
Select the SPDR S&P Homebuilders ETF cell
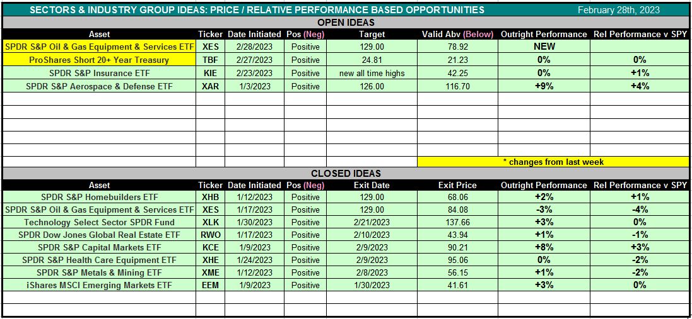(x=99, y=197)
